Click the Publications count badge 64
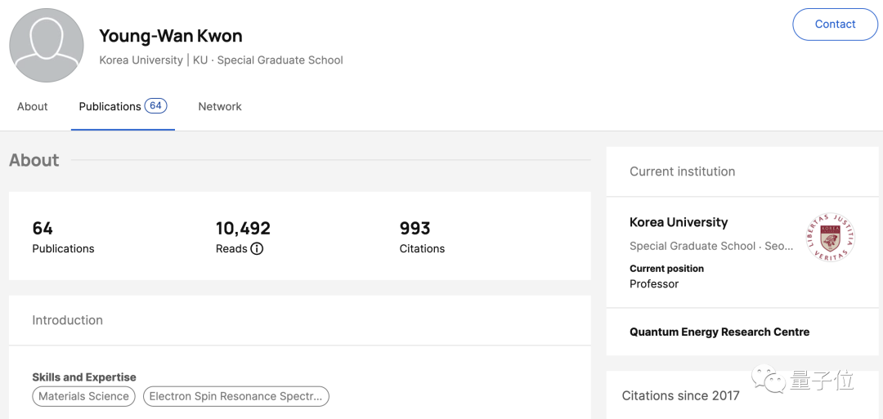 coord(155,105)
